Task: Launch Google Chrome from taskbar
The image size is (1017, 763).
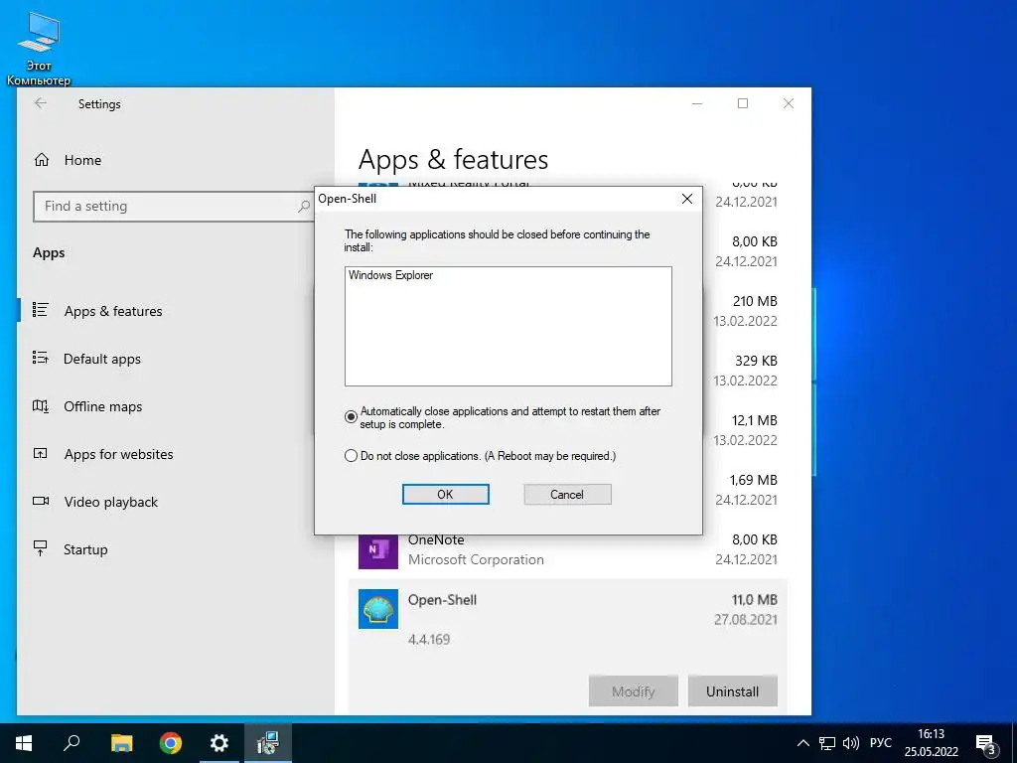Action: coord(171,743)
